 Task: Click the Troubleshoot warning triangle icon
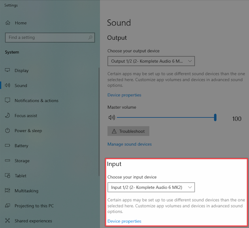pyautogui.click(x=114, y=131)
